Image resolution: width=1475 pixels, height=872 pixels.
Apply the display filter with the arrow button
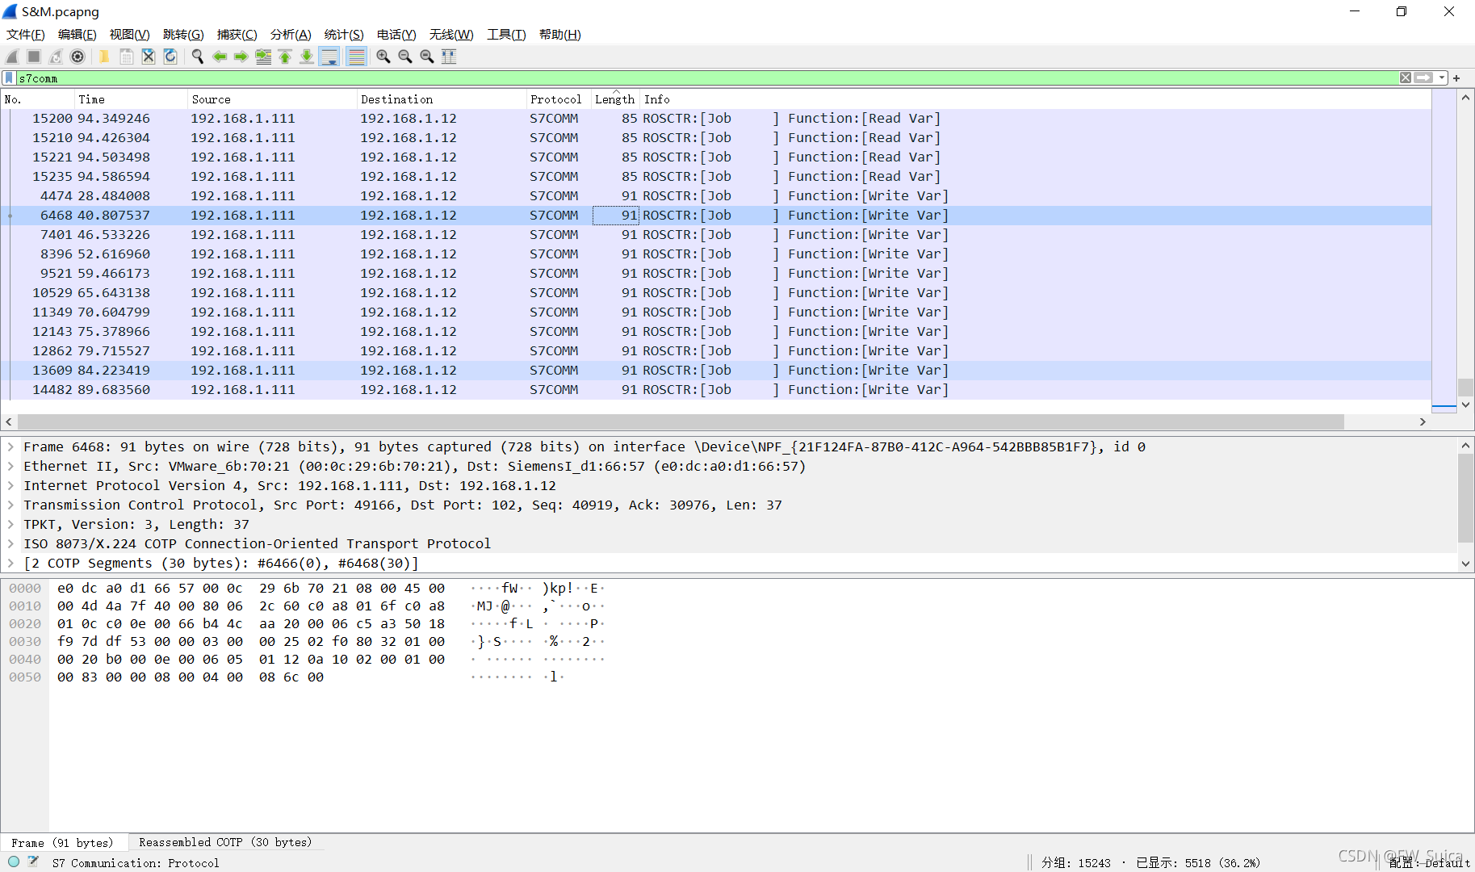[1423, 78]
